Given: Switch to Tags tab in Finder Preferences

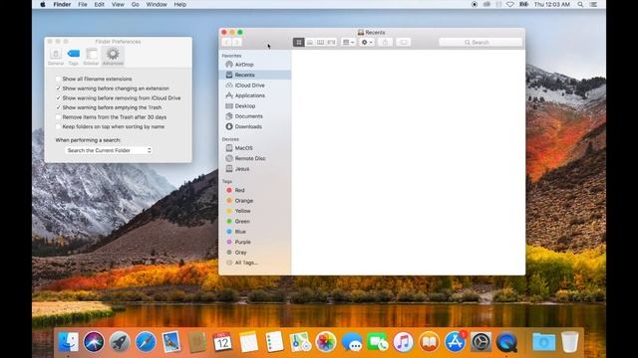Looking at the screenshot, I should coord(73,57).
